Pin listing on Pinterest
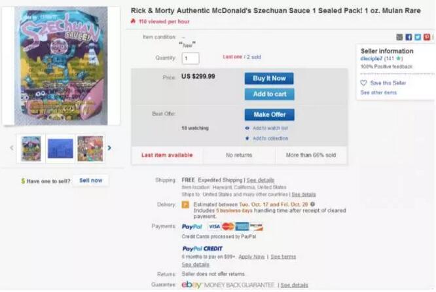 [x=427, y=37]
